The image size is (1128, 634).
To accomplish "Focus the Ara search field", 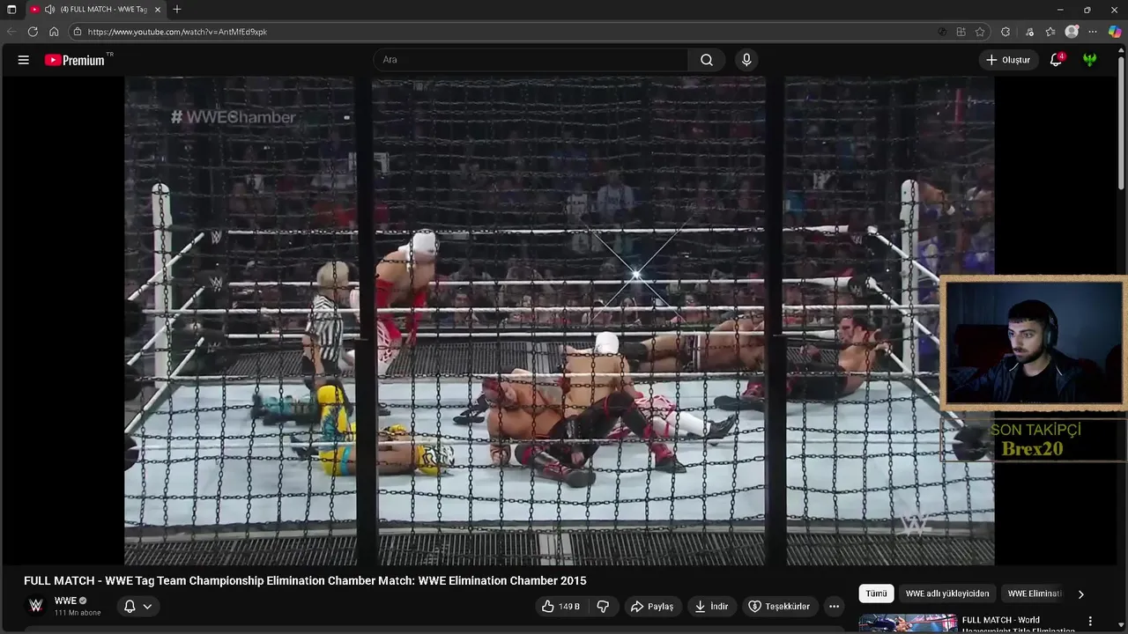I will tap(531, 60).
